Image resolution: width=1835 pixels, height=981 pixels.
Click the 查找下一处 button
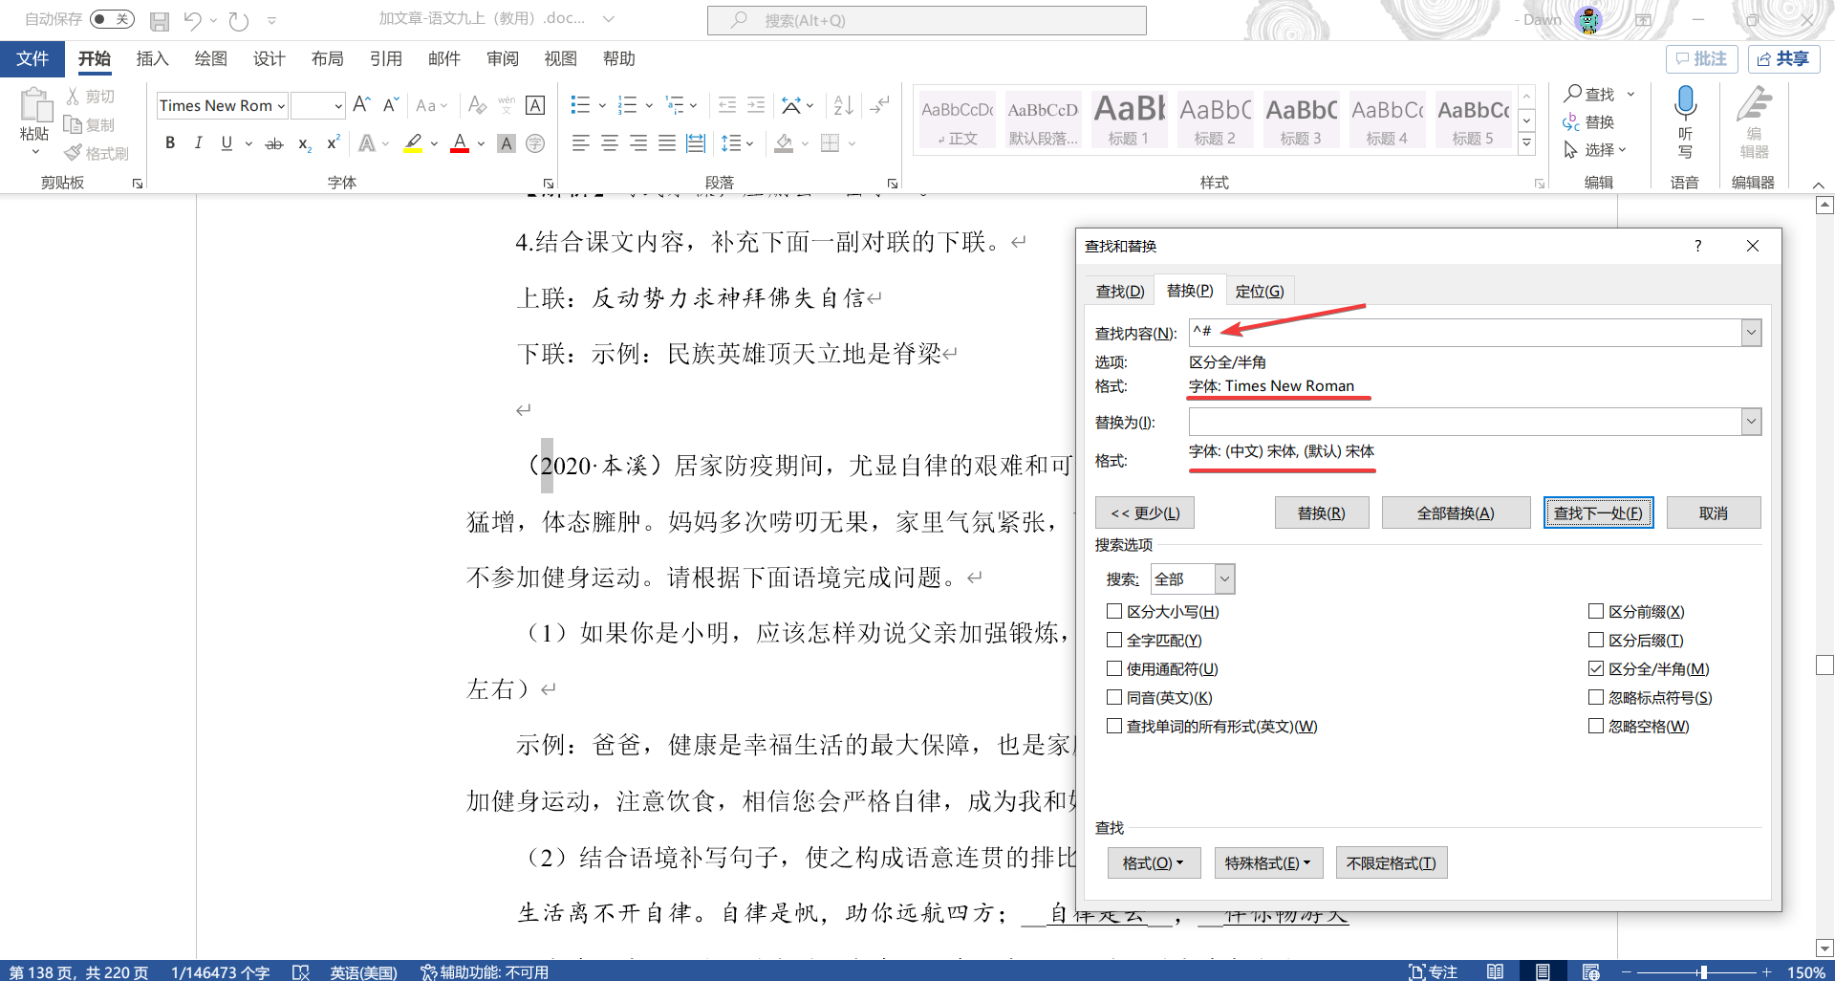coord(1598,513)
